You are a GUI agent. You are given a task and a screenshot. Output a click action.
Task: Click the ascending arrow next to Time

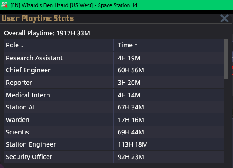tap(136, 46)
